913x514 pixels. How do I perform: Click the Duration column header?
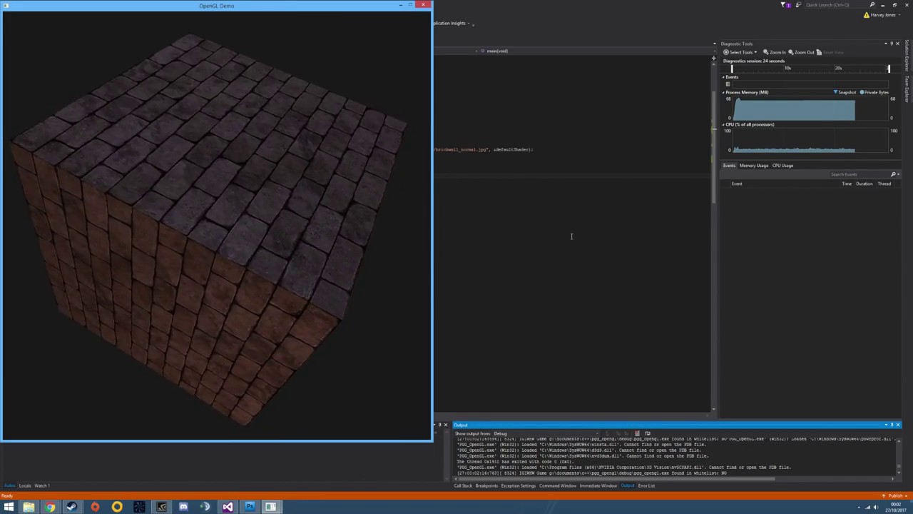[864, 184]
